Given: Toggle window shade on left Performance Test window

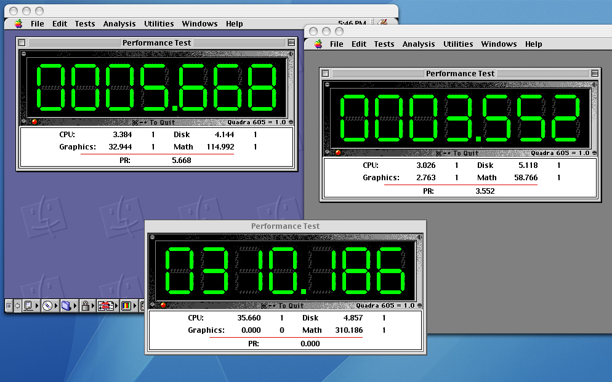Looking at the screenshot, I should pos(291,43).
